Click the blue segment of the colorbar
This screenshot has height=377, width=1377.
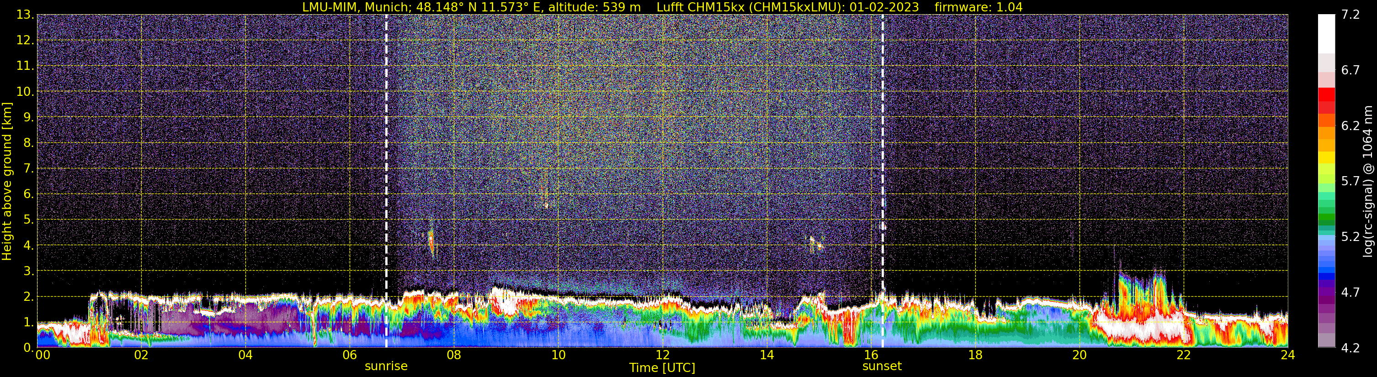tap(1326, 276)
